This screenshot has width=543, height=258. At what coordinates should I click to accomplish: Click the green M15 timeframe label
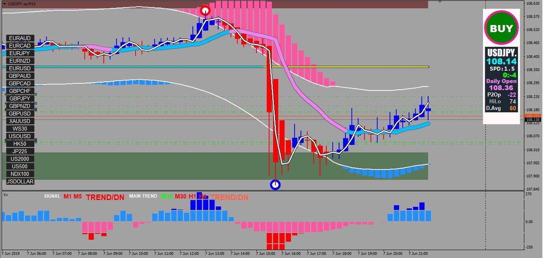tap(167, 196)
